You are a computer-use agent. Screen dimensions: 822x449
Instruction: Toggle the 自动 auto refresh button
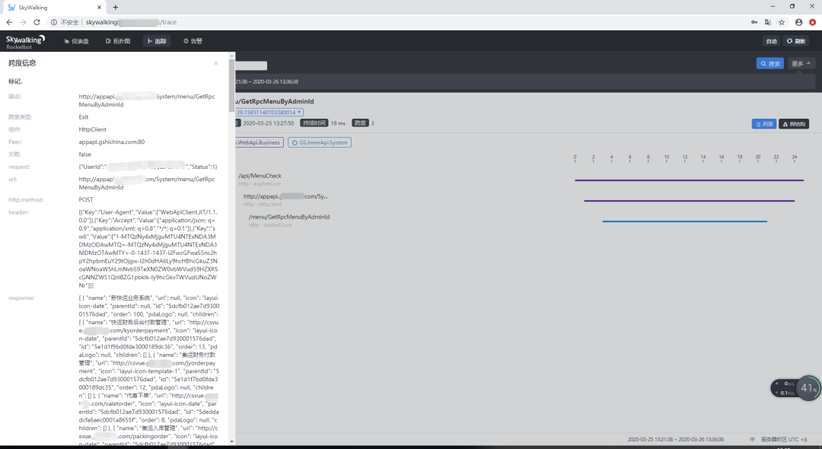(x=771, y=41)
